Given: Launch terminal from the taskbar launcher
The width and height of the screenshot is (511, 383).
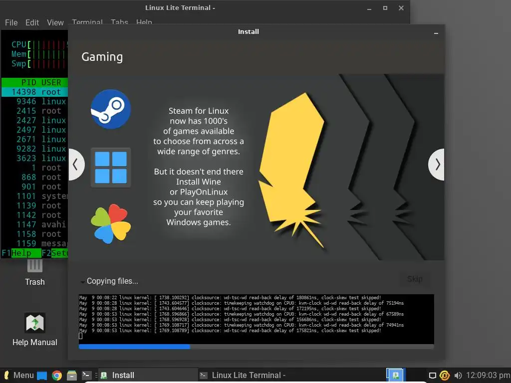Looking at the screenshot, I should (x=86, y=375).
